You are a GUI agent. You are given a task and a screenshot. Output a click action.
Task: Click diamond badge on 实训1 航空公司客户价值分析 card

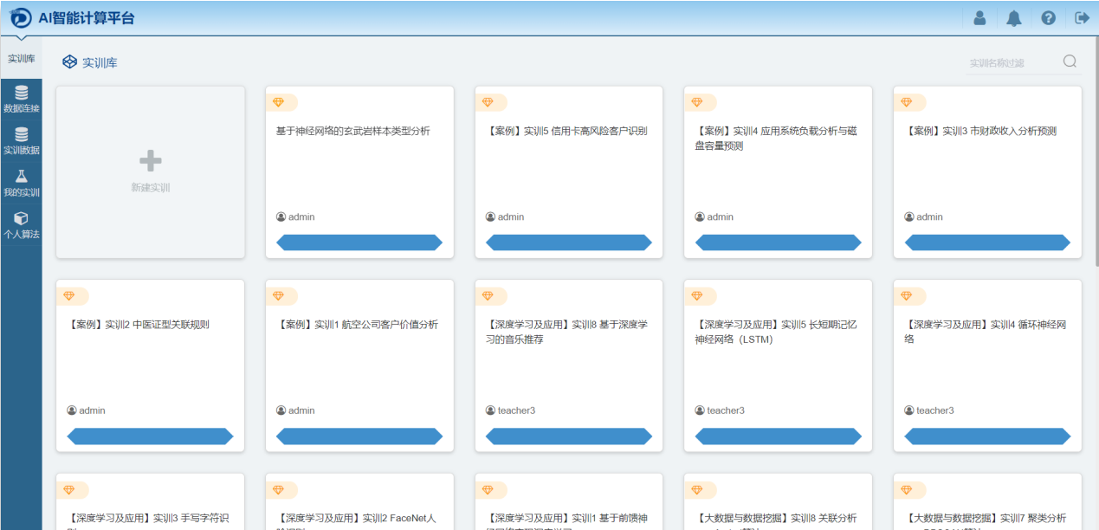point(279,296)
